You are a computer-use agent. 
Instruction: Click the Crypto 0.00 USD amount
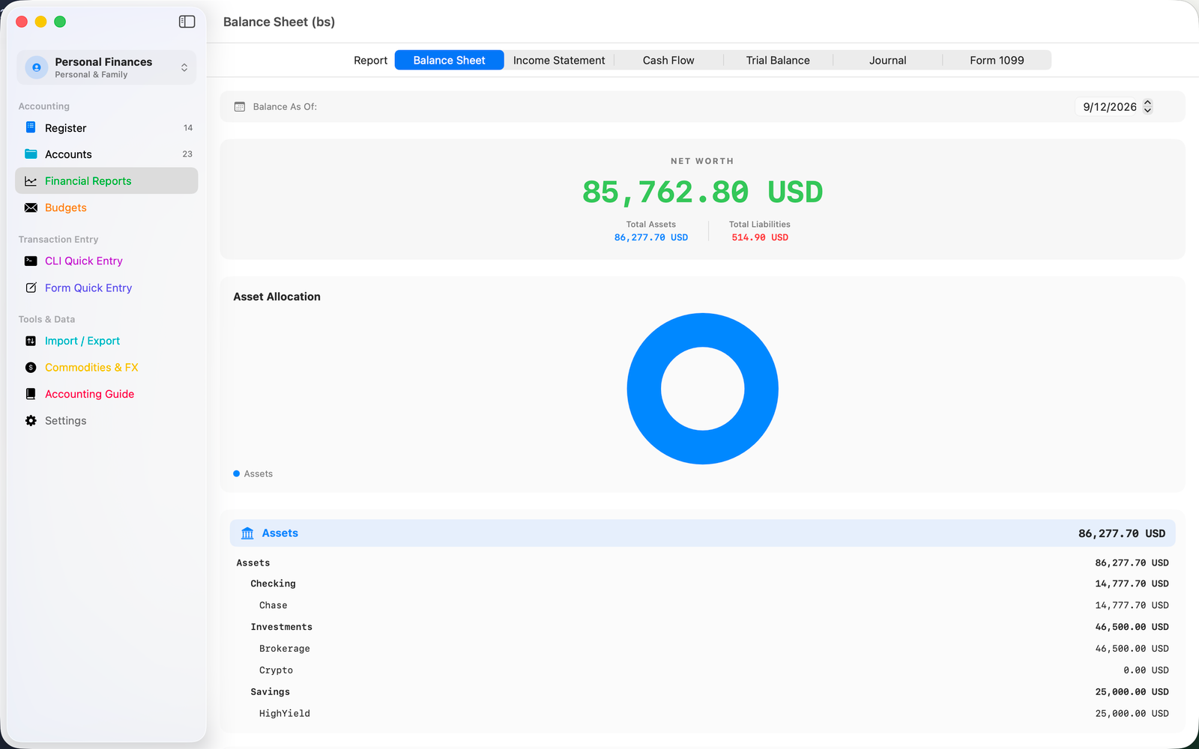(1146, 670)
